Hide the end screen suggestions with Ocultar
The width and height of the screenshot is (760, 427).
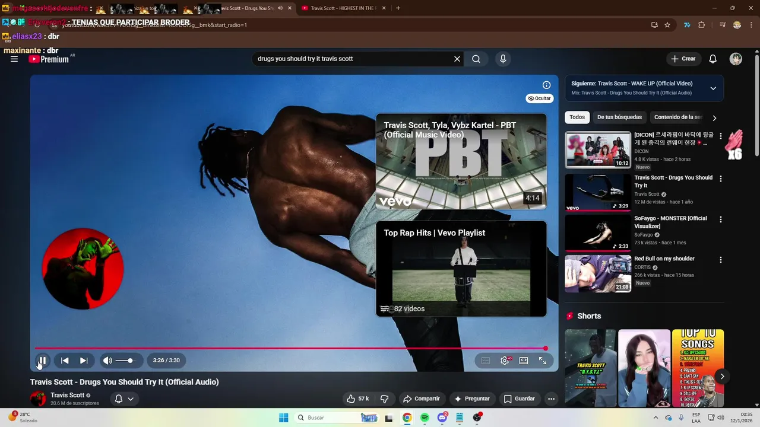(539, 98)
